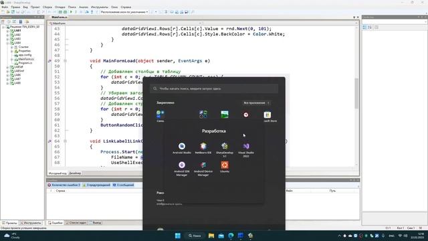
Task: Open the pinned red clock app
Action: (246, 114)
